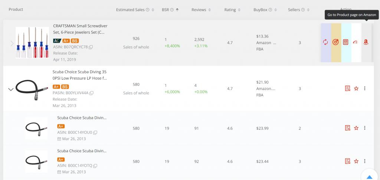This screenshot has width=380, height=180.
Task: Click the scroll-to-top arrow button
Action: [x=369, y=176]
